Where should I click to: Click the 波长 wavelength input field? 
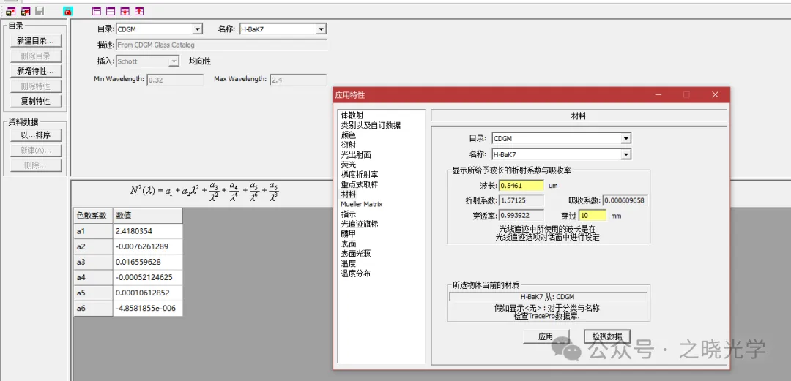(521, 186)
